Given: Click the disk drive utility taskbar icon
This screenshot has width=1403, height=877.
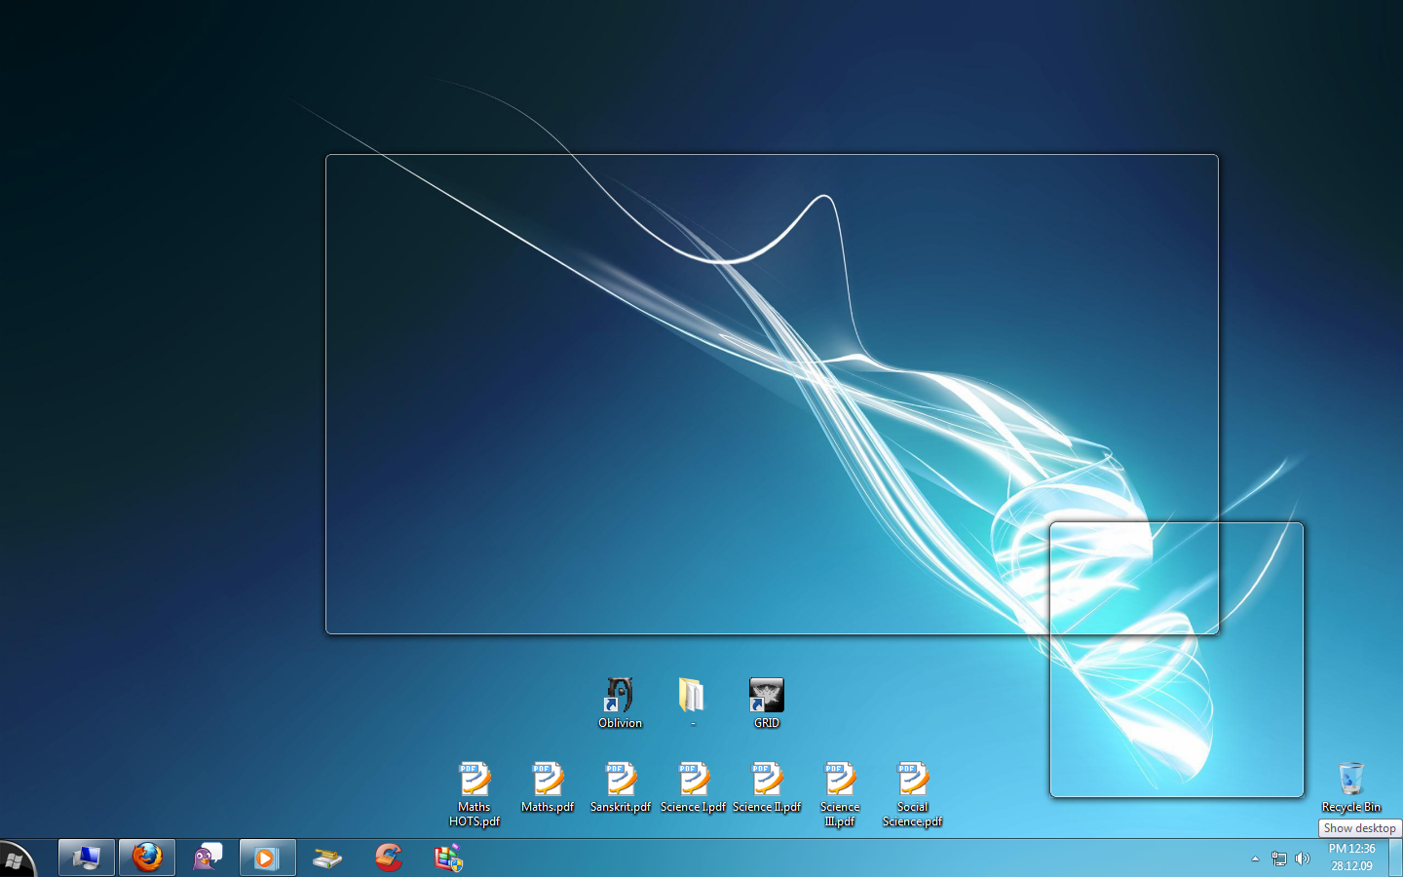Looking at the screenshot, I should point(327,858).
